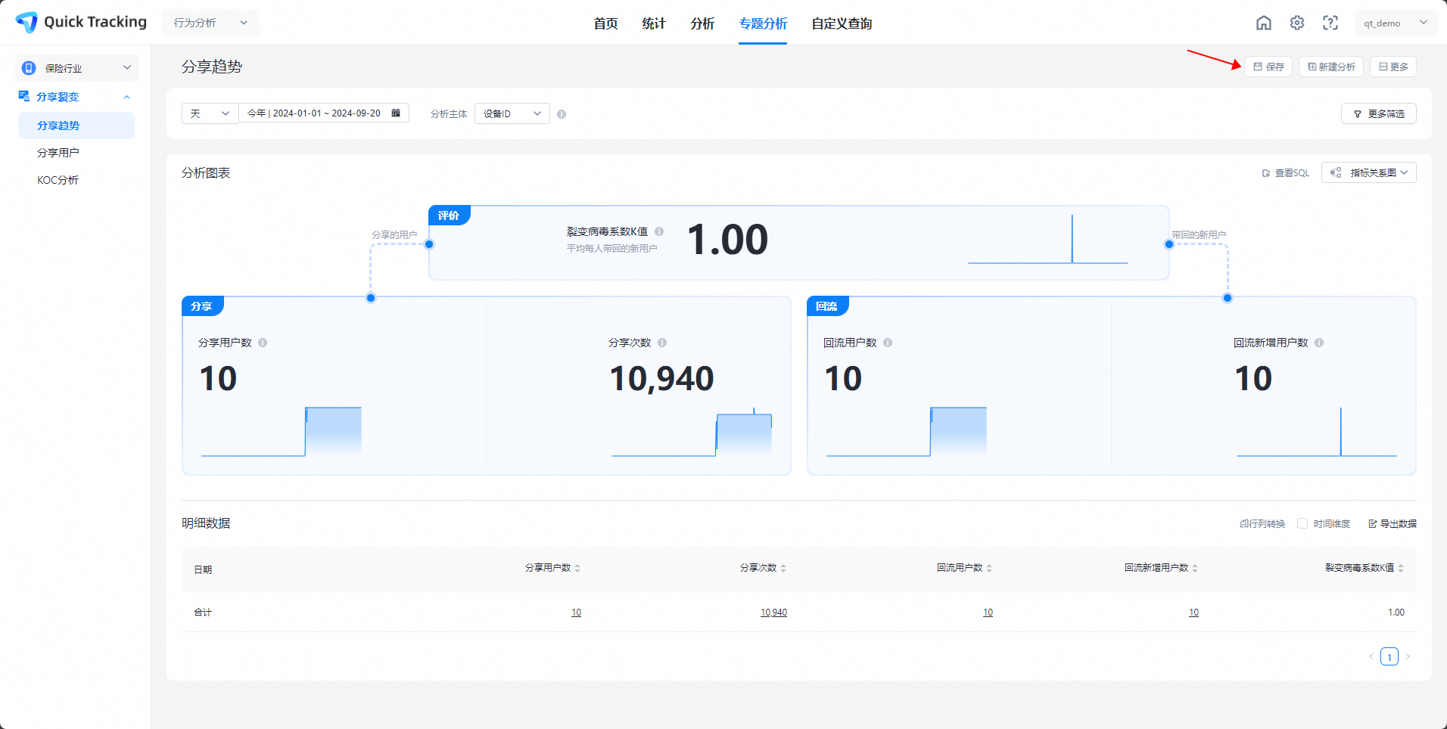Open the settings gear icon
This screenshot has width=1447, height=729.
tap(1297, 23)
